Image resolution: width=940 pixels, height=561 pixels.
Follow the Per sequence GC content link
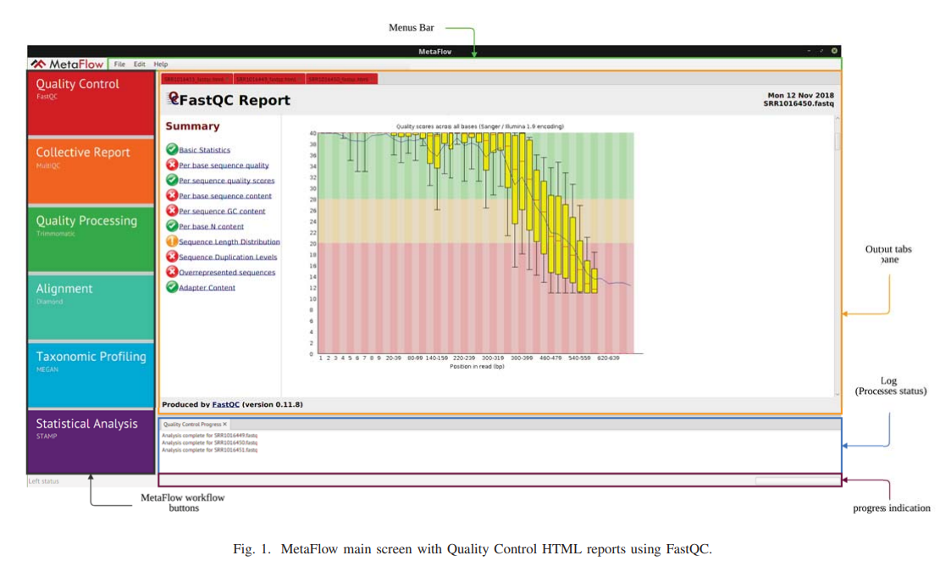[x=222, y=211]
